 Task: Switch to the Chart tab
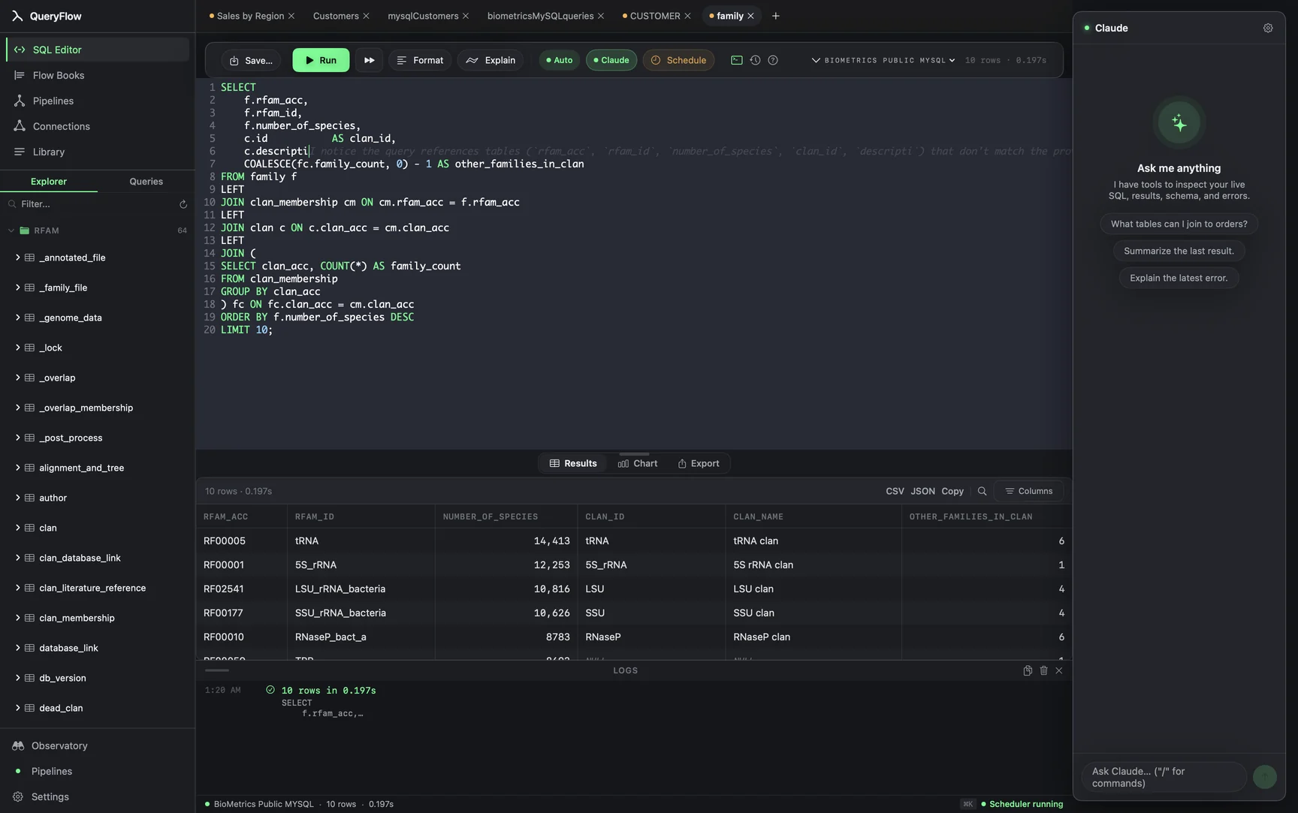pos(638,463)
